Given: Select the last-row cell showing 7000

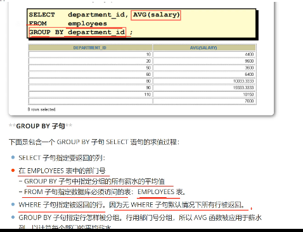Looking at the screenshot, I should [x=204, y=101].
